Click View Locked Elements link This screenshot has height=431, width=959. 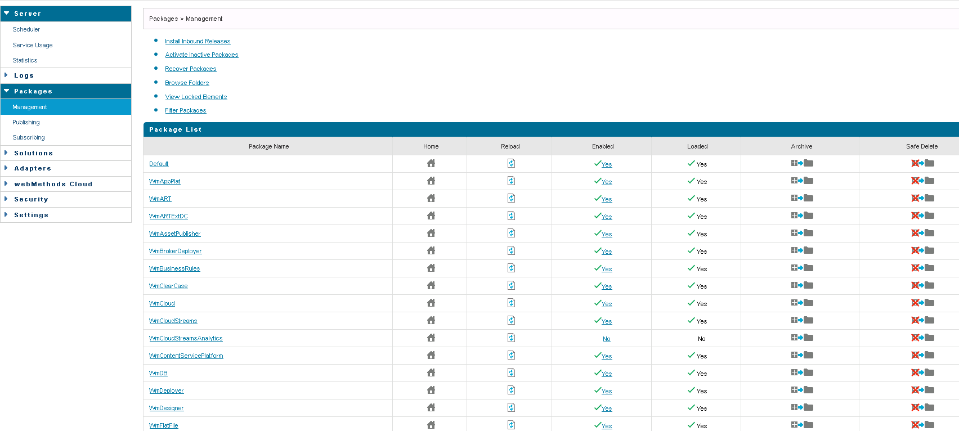196,97
